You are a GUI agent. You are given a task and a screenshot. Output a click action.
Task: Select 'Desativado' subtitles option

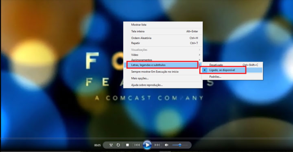tap(232, 65)
